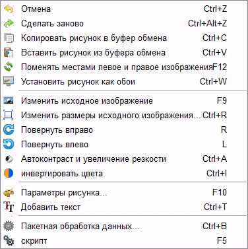
Task: Click the paste clipboard icon
Action: click(x=9, y=52)
